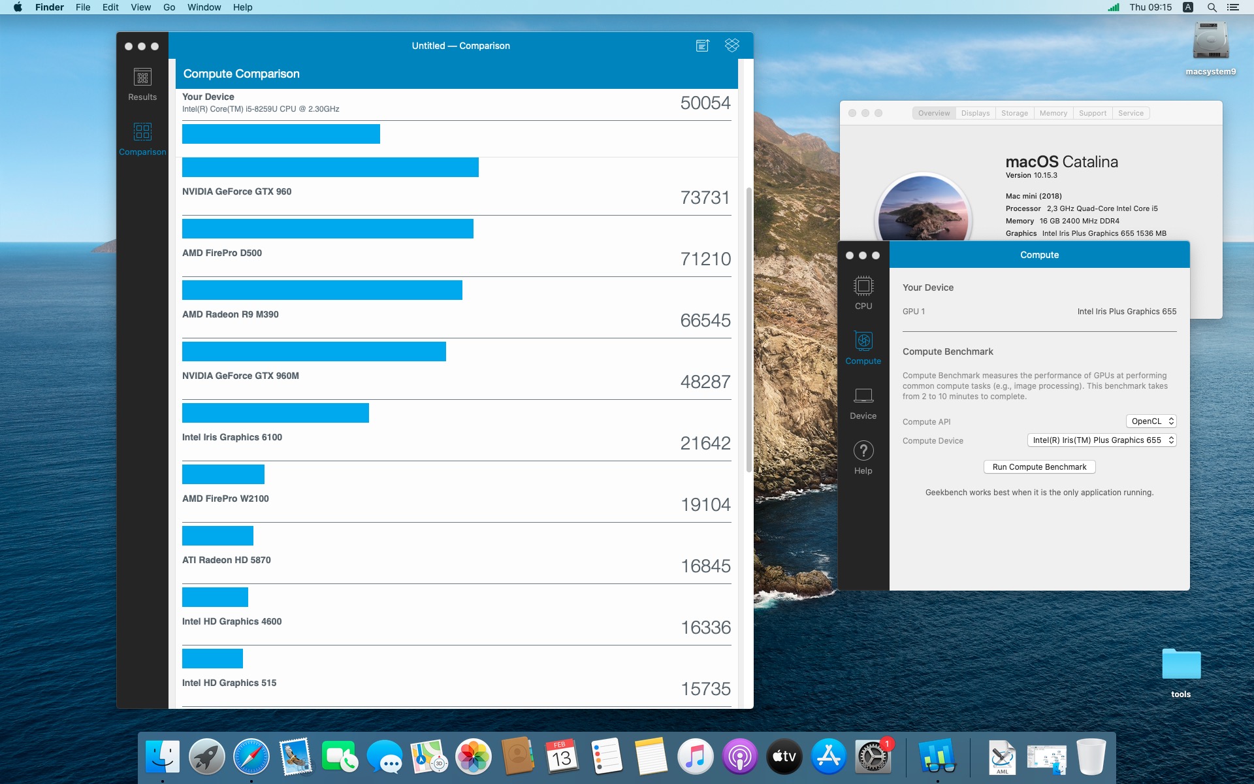Open the Window menu
This screenshot has width=1254, height=784.
click(x=204, y=7)
